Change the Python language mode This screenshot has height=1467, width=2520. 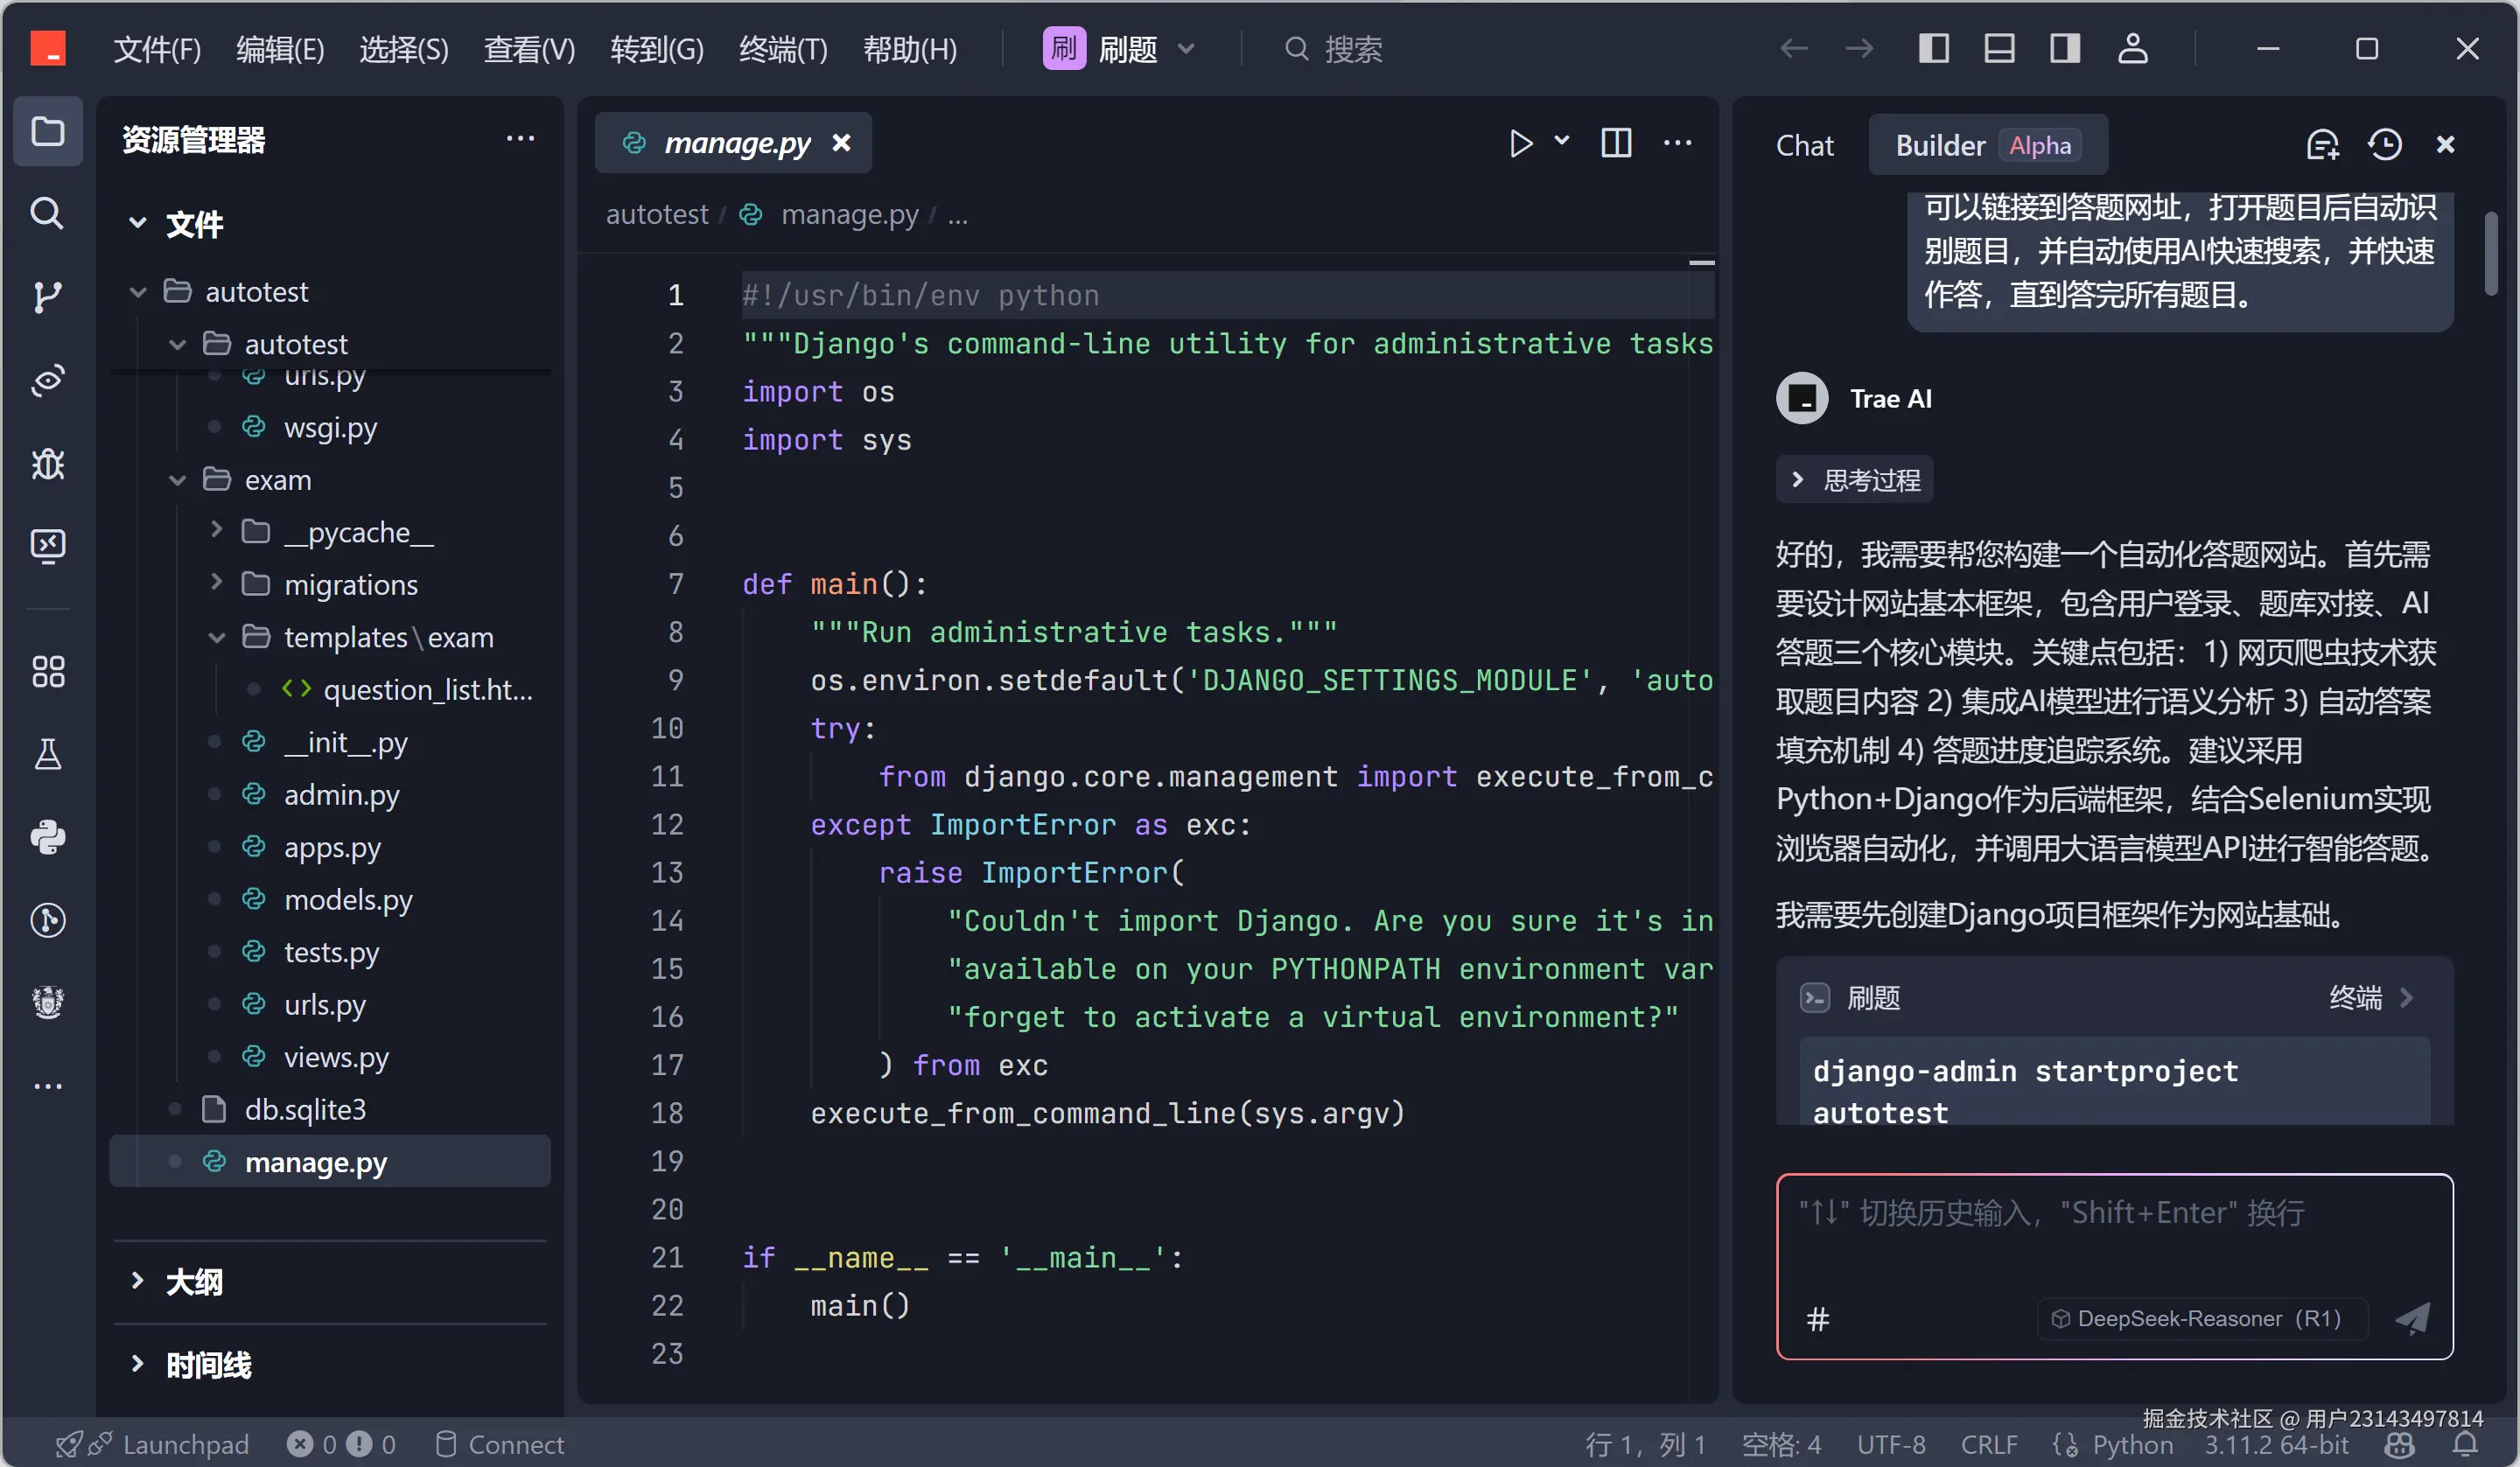click(x=2132, y=1444)
